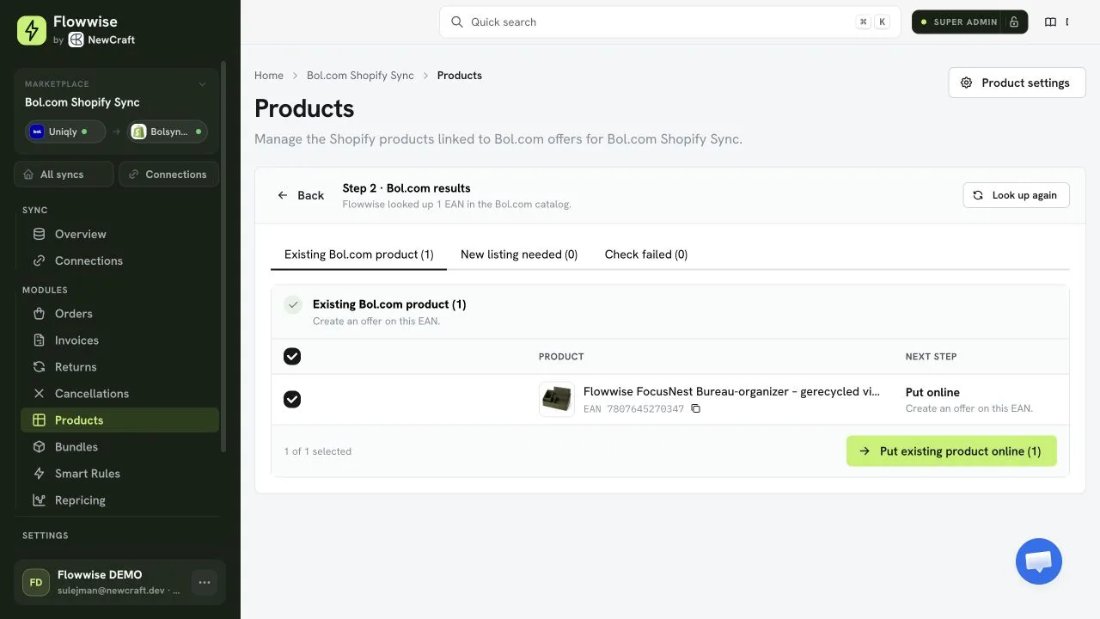Click the Flowwise lightning logo icon
Image resolution: width=1100 pixels, height=619 pixels.
[32, 30]
